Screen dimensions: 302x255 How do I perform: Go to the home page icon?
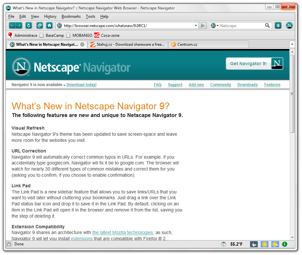point(49,25)
